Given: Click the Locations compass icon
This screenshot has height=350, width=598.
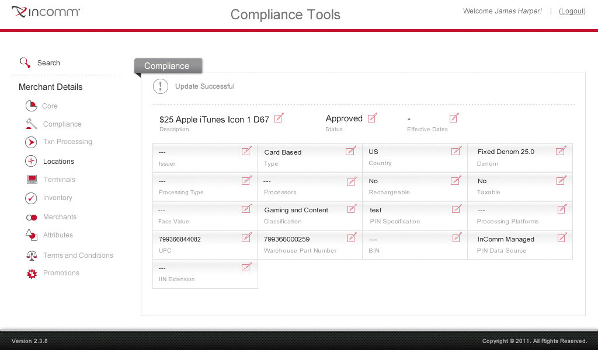Looking at the screenshot, I should (31, 161).
